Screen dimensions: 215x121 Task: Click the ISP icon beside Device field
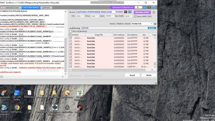(130, 12)
